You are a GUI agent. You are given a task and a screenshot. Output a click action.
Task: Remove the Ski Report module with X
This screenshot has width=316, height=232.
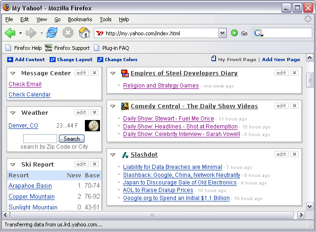(94, 164)
